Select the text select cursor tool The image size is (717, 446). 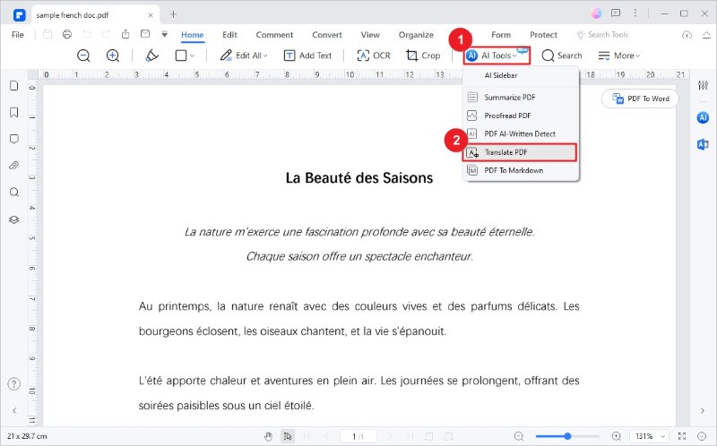288,436
